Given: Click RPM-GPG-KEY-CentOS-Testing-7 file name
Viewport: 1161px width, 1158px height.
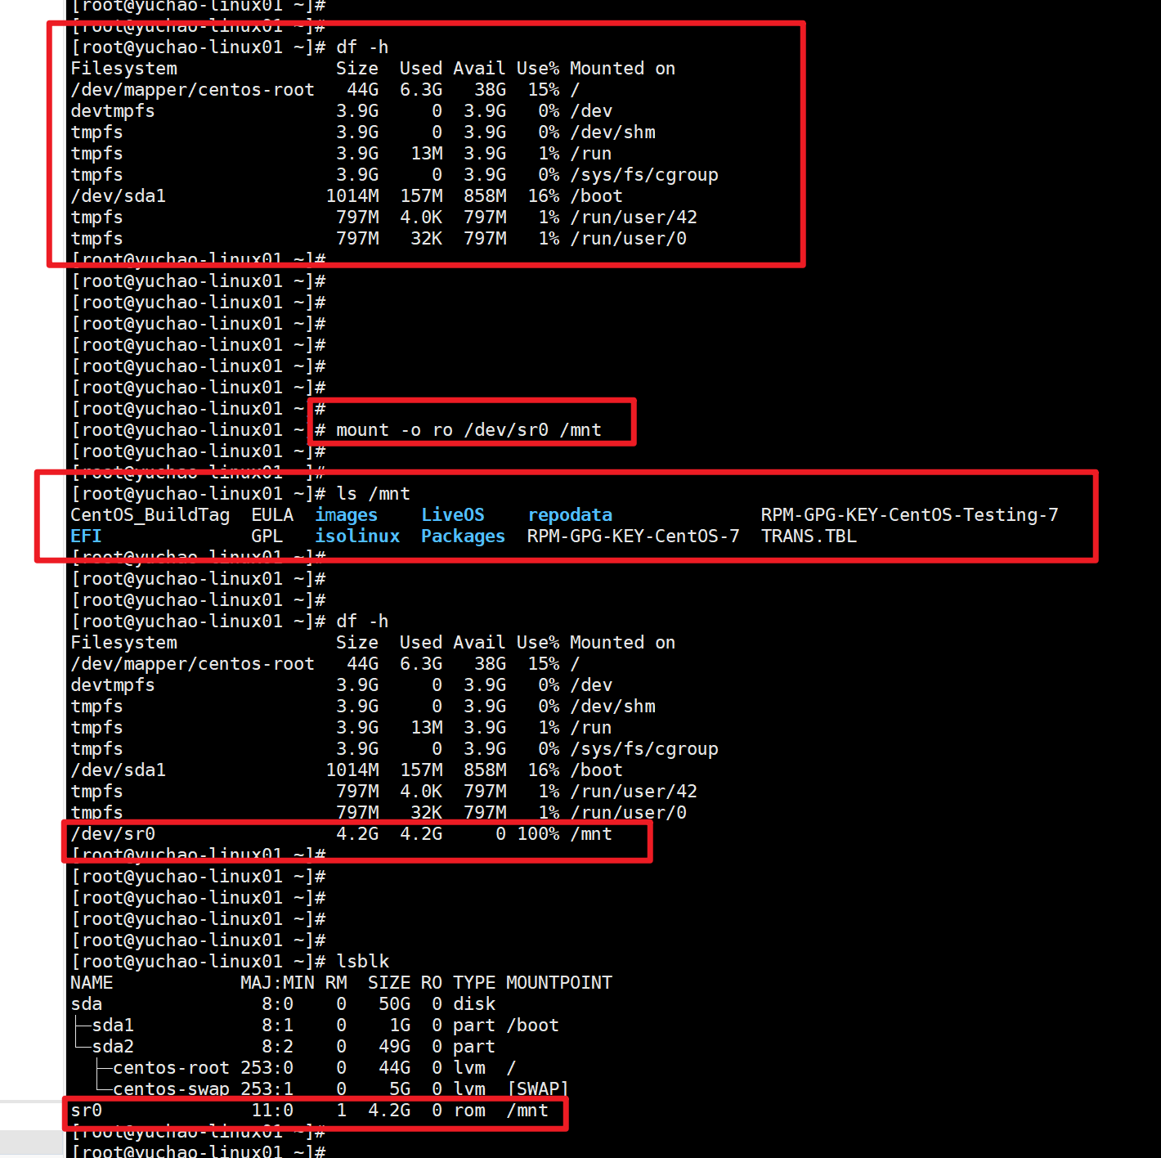Looking at the screenshot, I should pyautogui.click(x=909, y=515).
